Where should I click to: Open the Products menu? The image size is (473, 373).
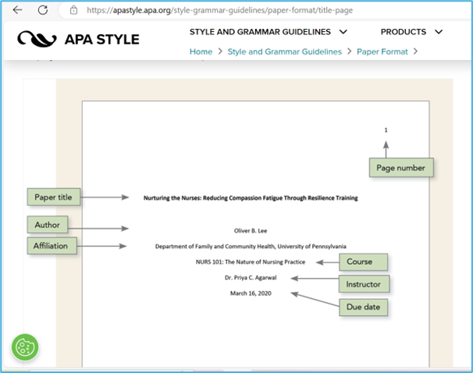404,32
